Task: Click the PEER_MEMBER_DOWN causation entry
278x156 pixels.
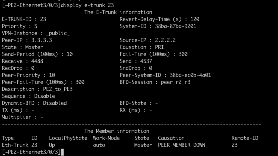Action: pos(182,145)
